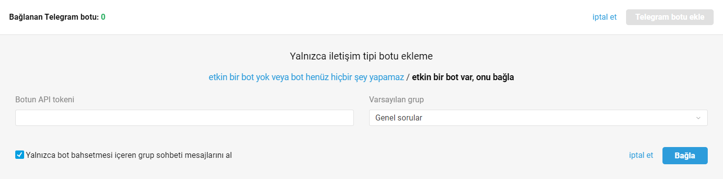Click the slash separator between bot options
723x179 pixels.
(x=408, y=77)
